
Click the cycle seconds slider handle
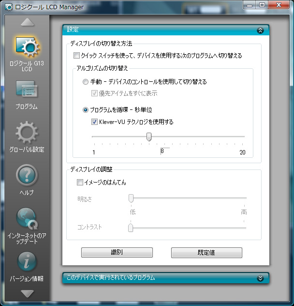click(149, 137)
